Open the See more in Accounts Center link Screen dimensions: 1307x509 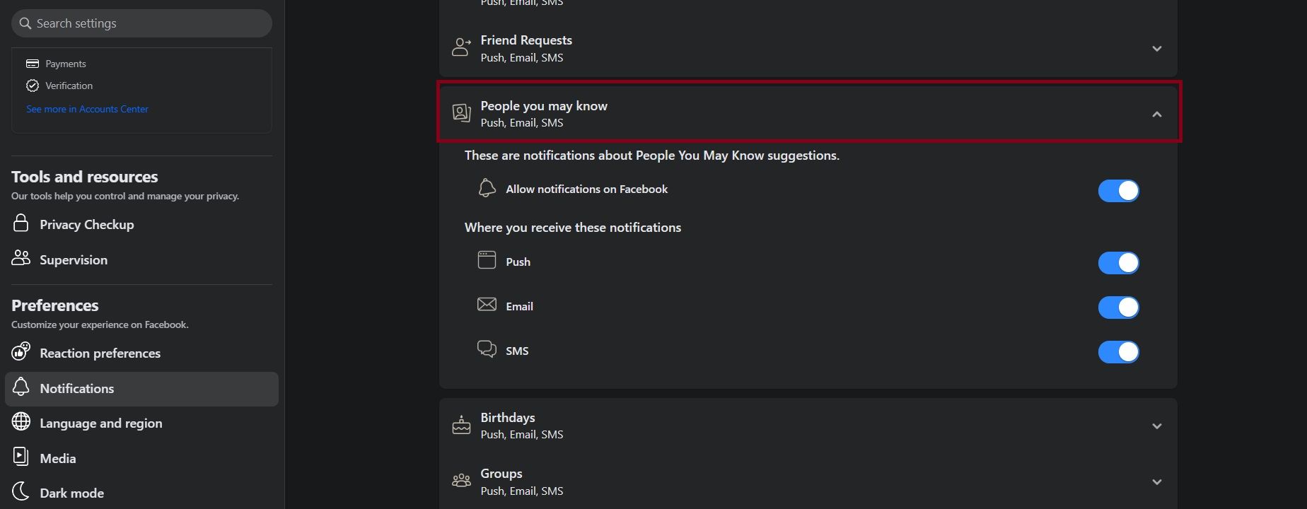[x=87, y=108]
